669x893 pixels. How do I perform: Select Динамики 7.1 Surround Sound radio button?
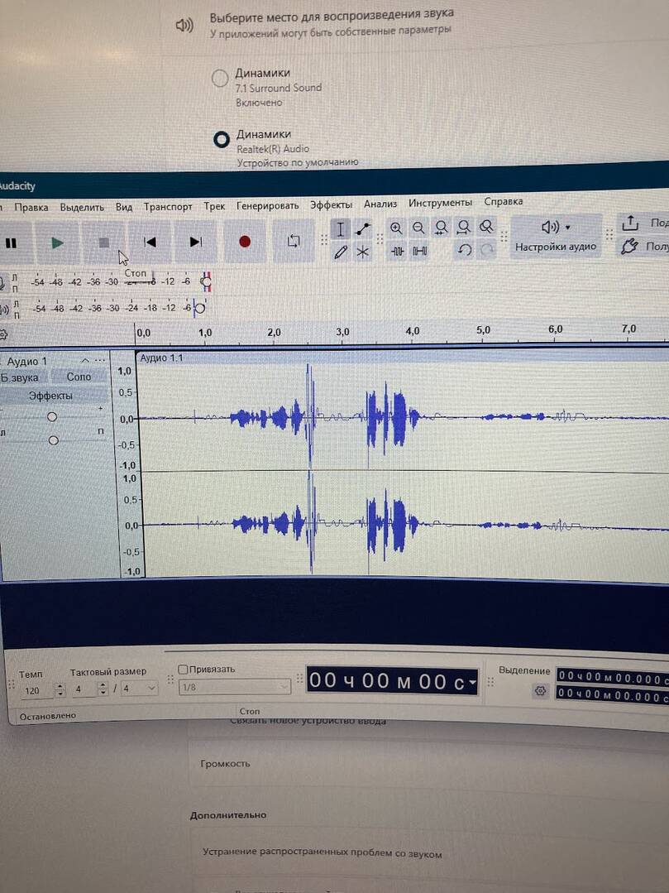coord(220,79)
